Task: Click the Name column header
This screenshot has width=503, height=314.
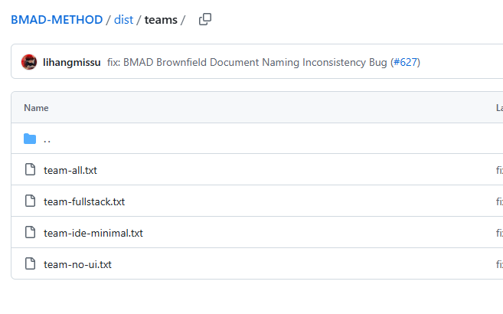Action: 36,108
